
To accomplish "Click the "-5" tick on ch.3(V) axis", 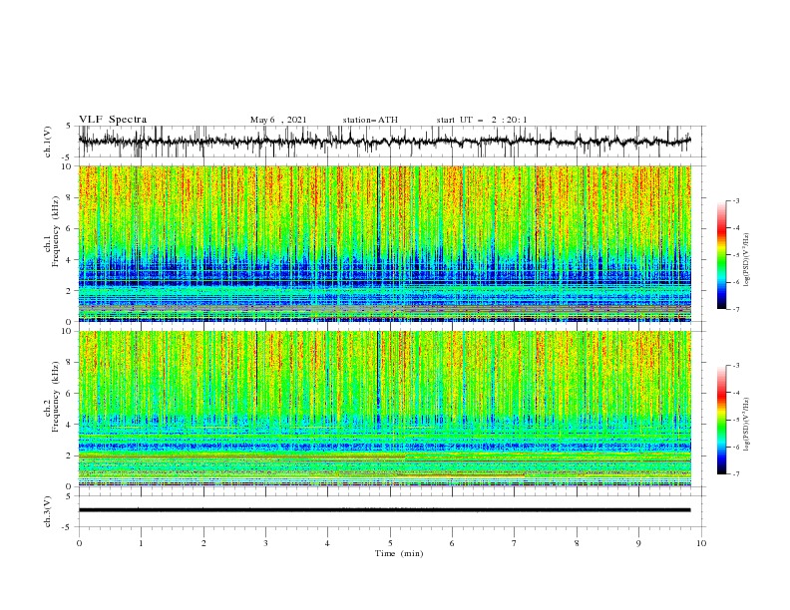I will [x=68, y=527].
